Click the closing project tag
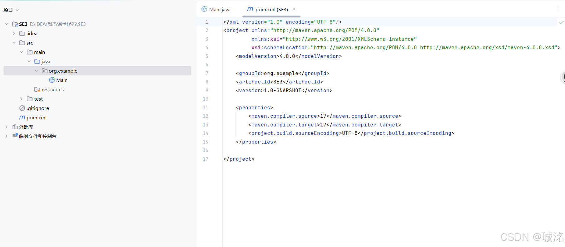Viewport: 565px width, 247px height. coord(239,159)
